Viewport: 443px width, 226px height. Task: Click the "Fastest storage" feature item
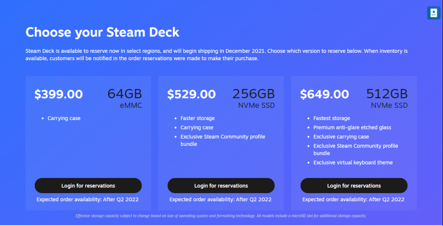click(332, 118)
